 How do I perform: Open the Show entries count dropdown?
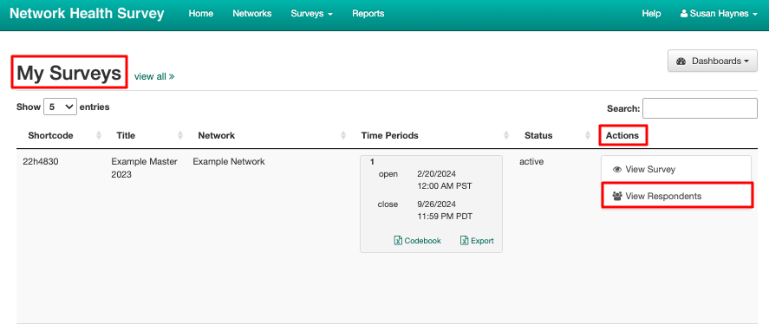click(61, 107)
